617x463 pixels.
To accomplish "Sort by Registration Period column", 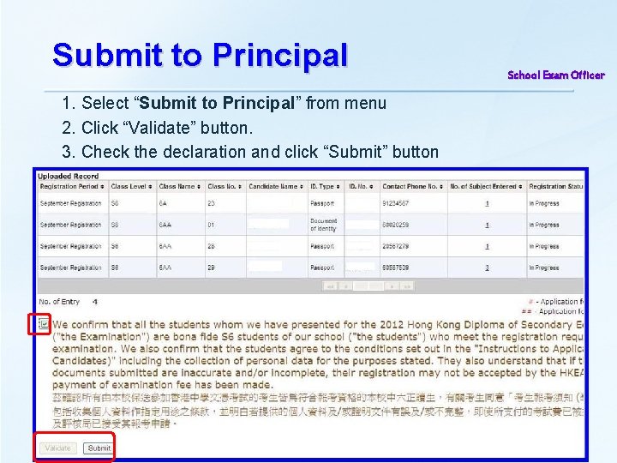I will pos(72,186).
